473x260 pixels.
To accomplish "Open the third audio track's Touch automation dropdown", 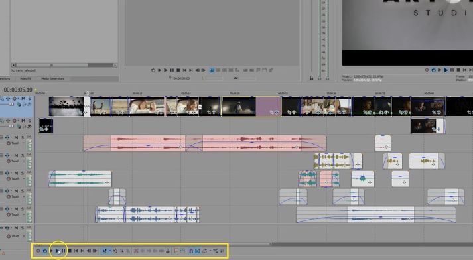I will point(24,179).
